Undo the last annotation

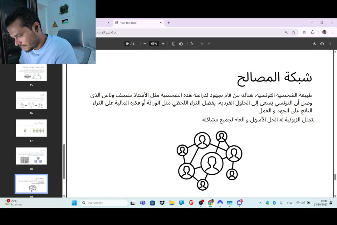tap(202, 44)
